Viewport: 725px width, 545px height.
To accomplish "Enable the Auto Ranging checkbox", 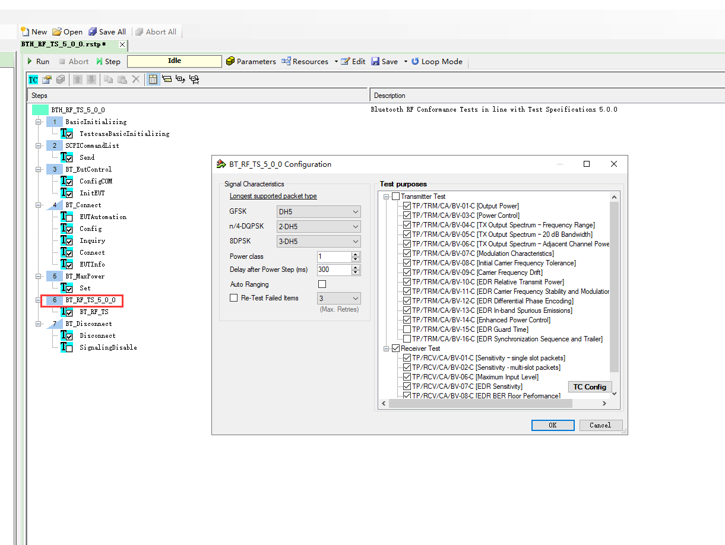I will coord(322,284).
